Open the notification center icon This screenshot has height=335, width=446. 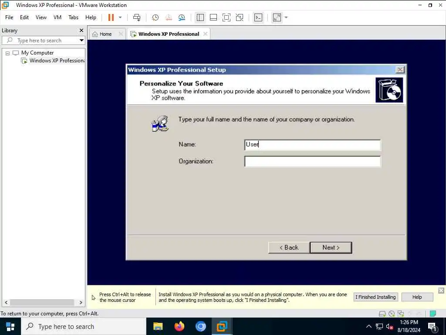(432, 326)
